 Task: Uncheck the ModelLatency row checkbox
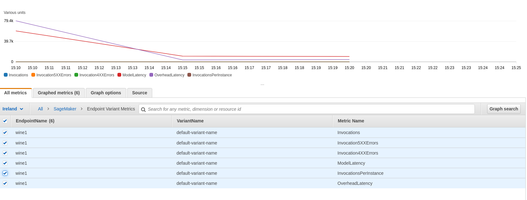[5, 163]
